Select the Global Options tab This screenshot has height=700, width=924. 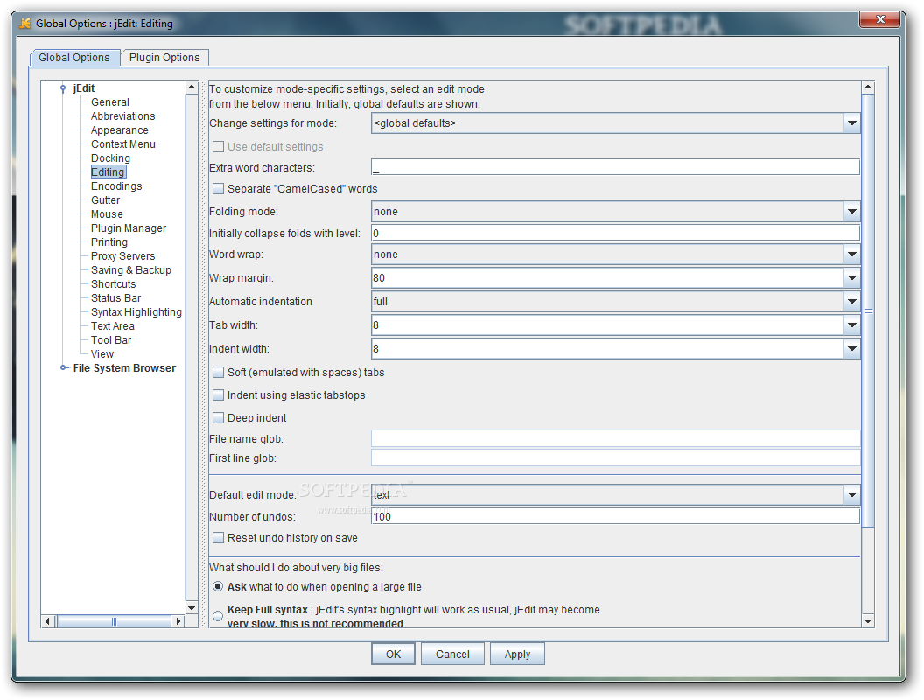[x=74, y=58]
